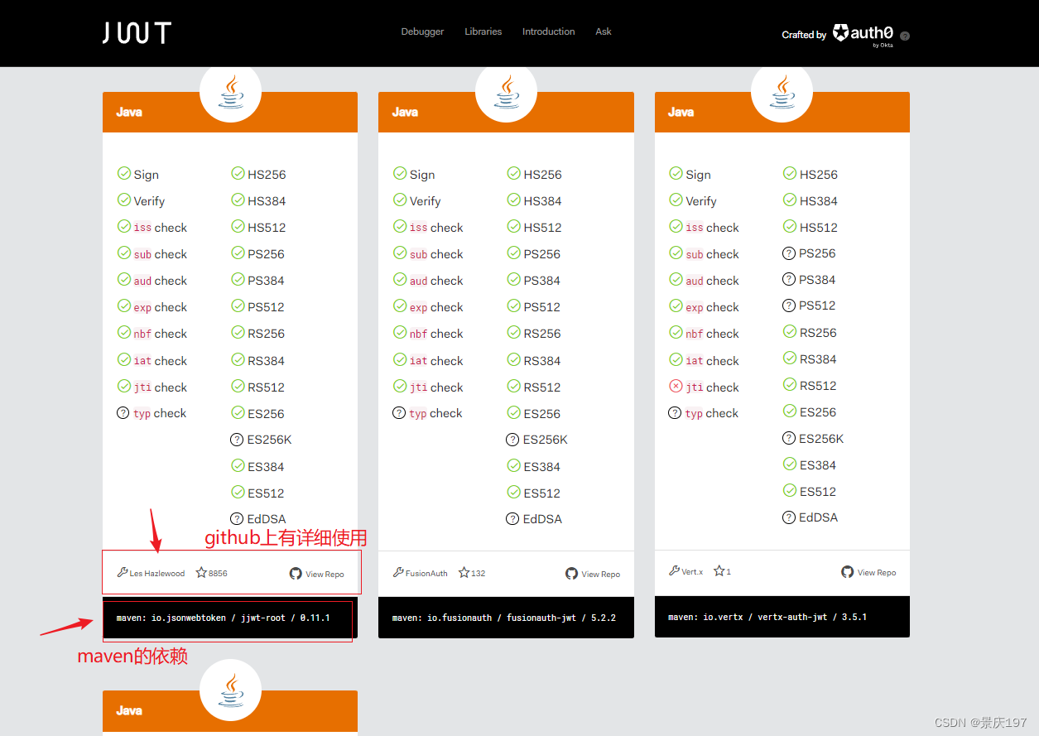Click the FusionAuth author name
The height and width of the screenshot is (736, 1039).
coord(426,573)
